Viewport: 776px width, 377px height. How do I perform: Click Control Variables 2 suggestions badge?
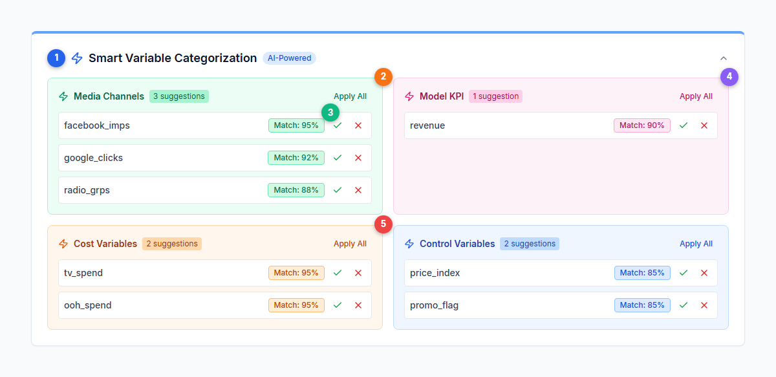pos(530,244)
